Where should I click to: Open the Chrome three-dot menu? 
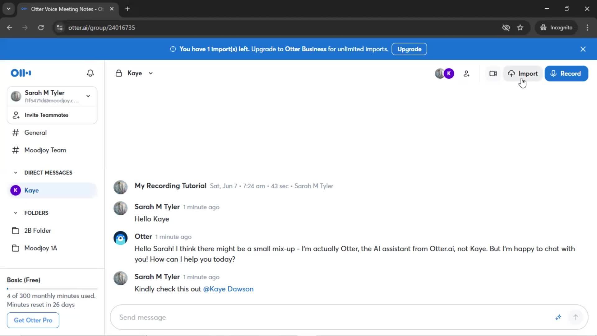(587, 28)
